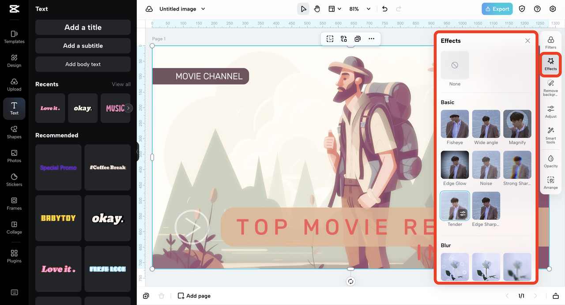The width and height of the screenshot is (565, 305).
Task: Open the Smart tools panel
Action: [550, 135]
